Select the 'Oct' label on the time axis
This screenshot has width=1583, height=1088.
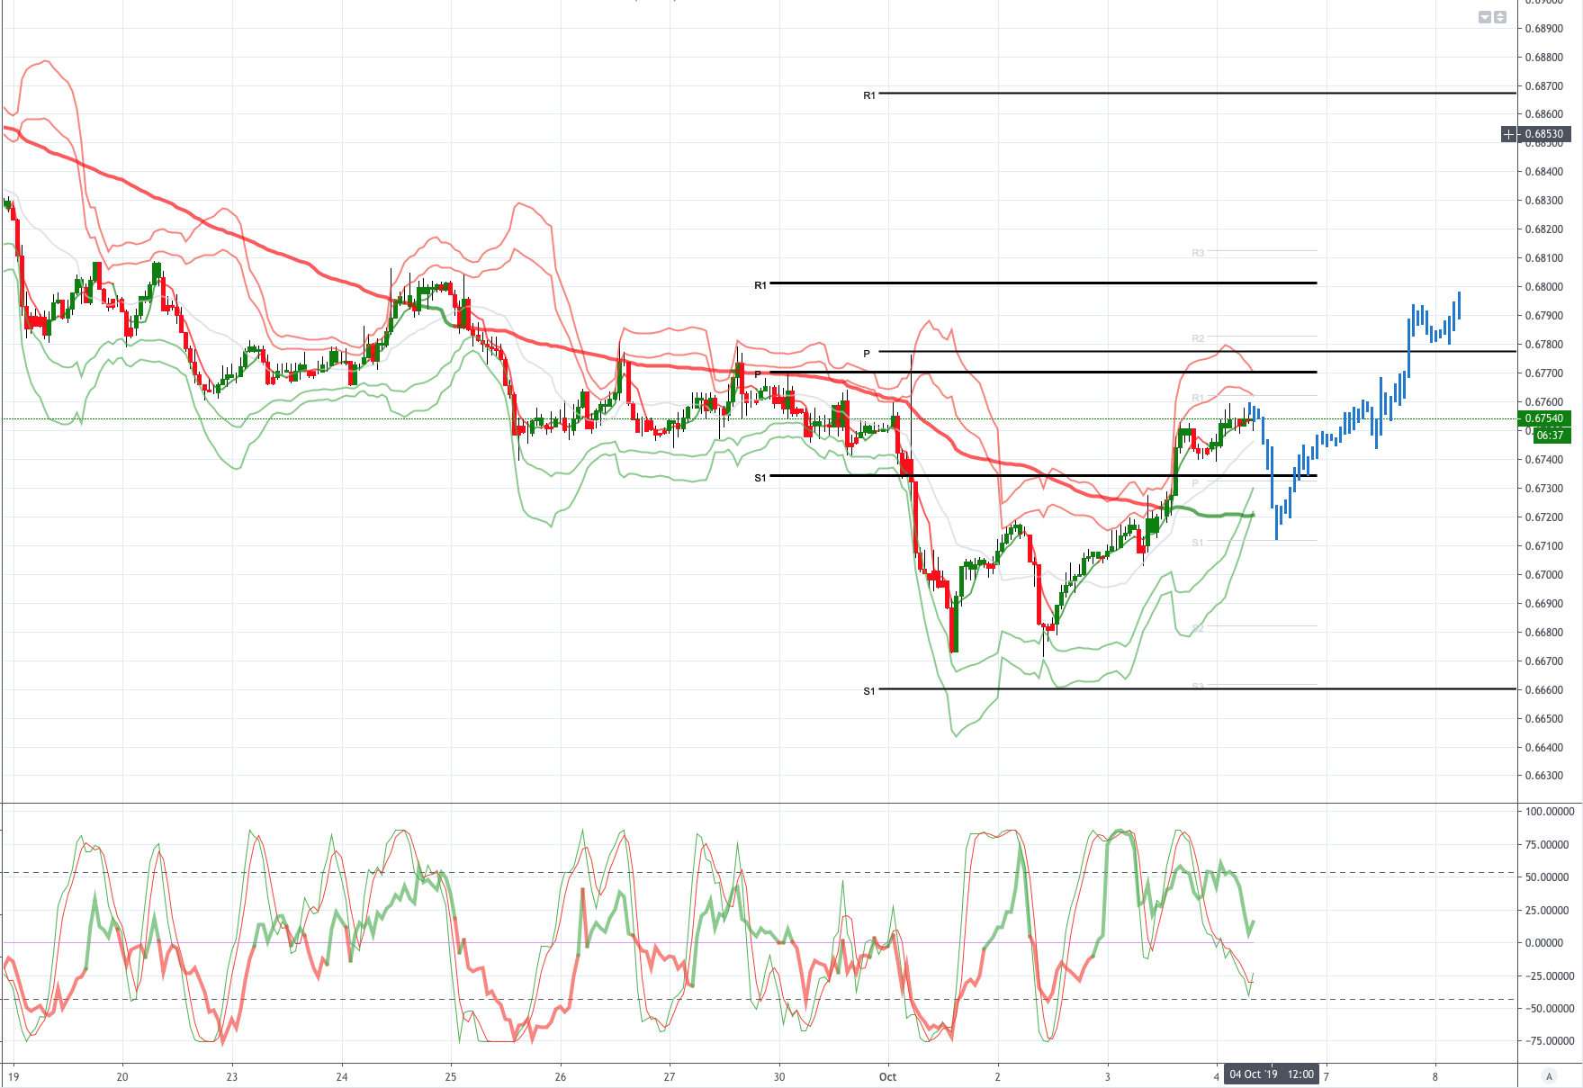point(887,1077)
